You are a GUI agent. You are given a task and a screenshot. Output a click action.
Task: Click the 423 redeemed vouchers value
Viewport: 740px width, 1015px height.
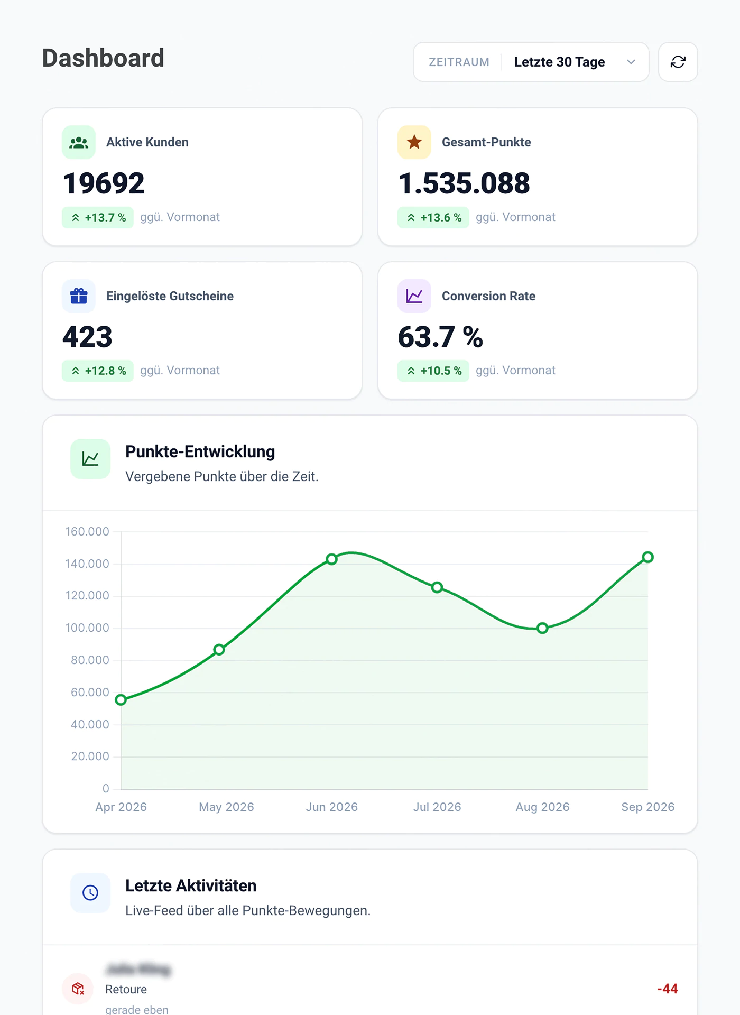click(x=88, y=337)
